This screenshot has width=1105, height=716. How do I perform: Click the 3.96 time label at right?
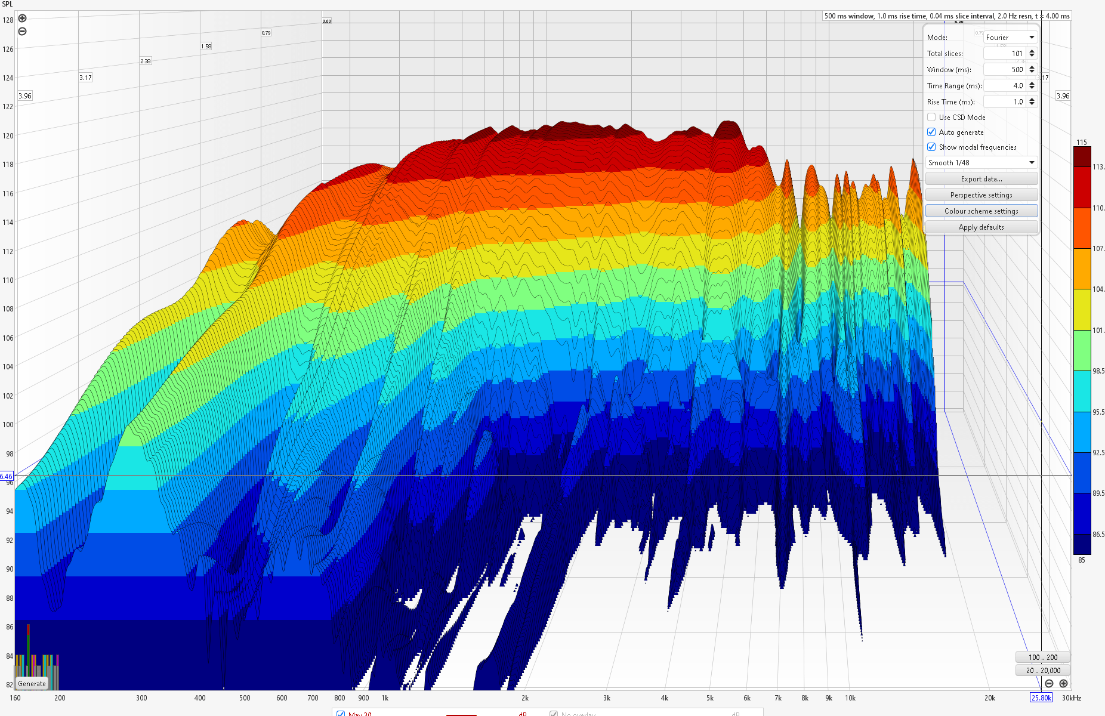(x=1063, y=95)
